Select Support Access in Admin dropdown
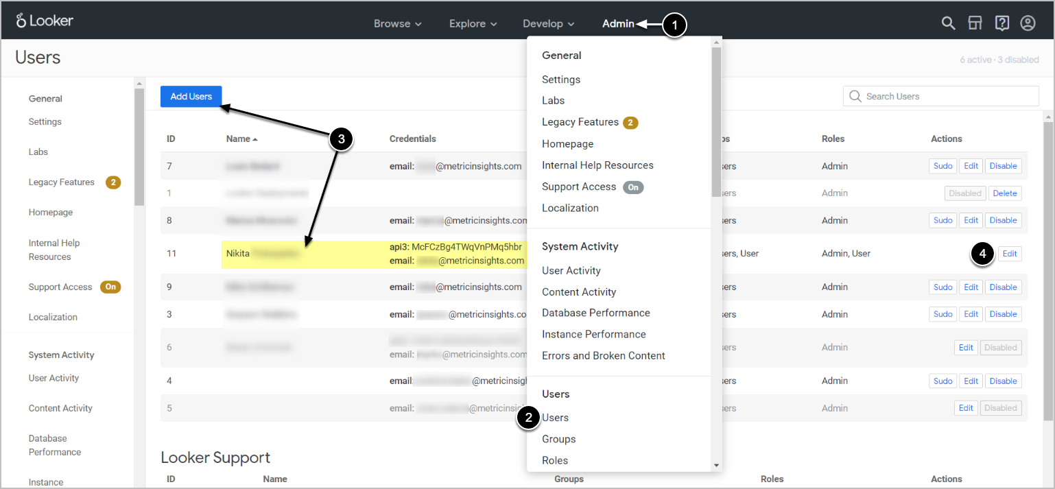 [x=579, y=187]
